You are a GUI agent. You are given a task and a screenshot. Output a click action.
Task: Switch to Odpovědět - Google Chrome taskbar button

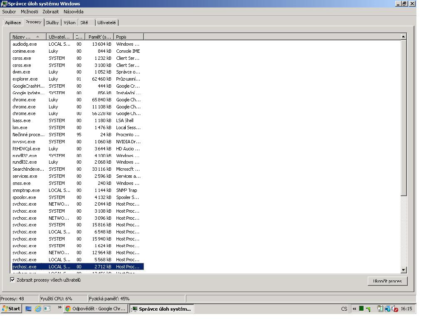[96, 309]
